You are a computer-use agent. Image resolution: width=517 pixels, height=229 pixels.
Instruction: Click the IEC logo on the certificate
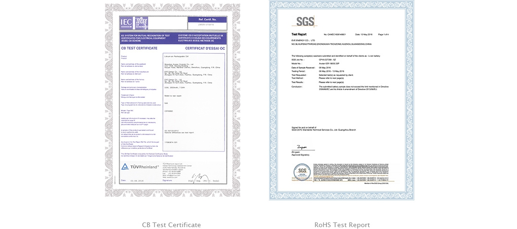point(126,23)
